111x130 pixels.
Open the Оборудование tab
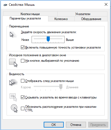pyautogui.click(x=91, y=19)
